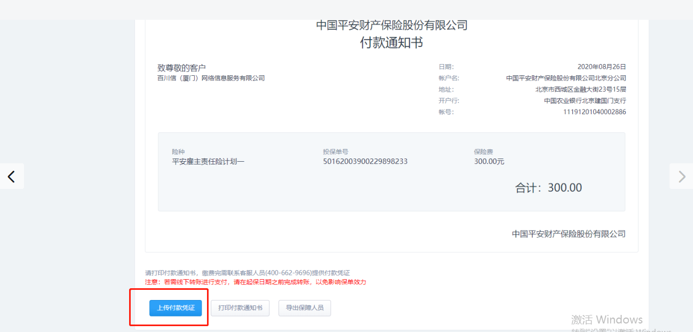Click the total 合计：300.00

click(x=548, y=188)
